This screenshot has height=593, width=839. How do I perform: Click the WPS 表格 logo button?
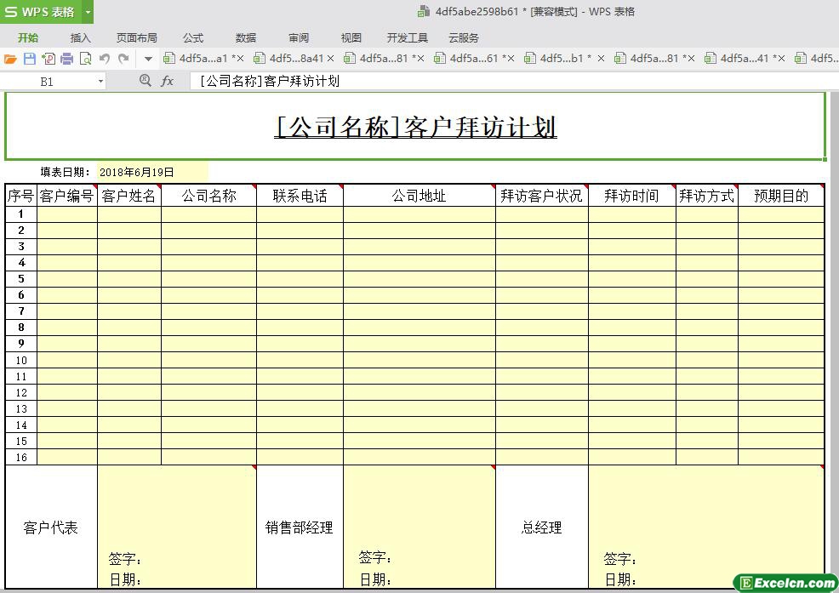pos(40,12)
